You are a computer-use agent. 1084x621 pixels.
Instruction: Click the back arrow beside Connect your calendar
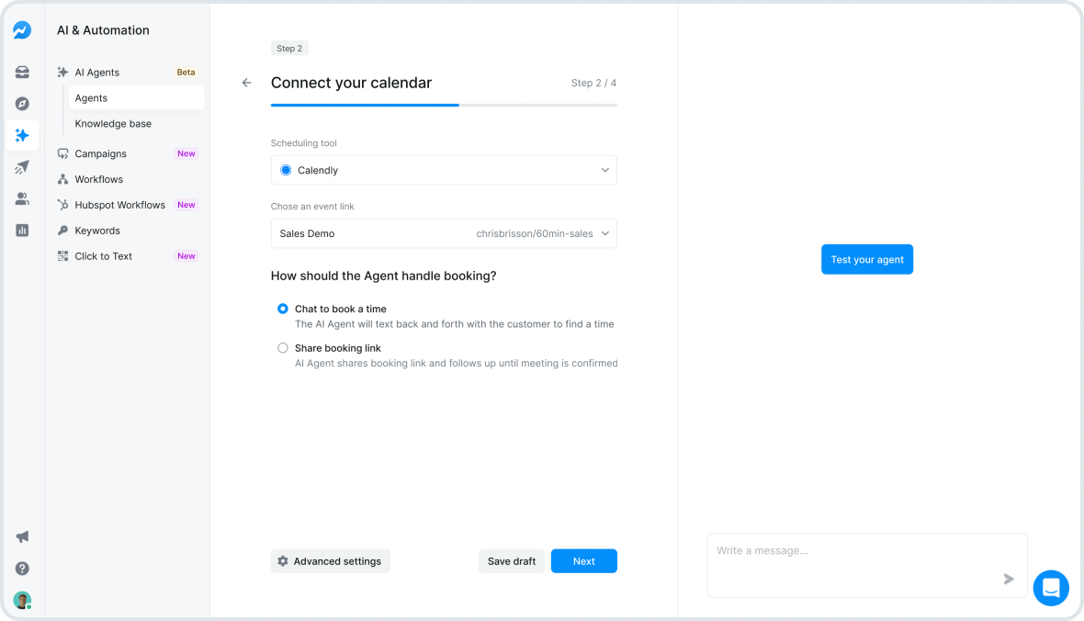(247, 83)
